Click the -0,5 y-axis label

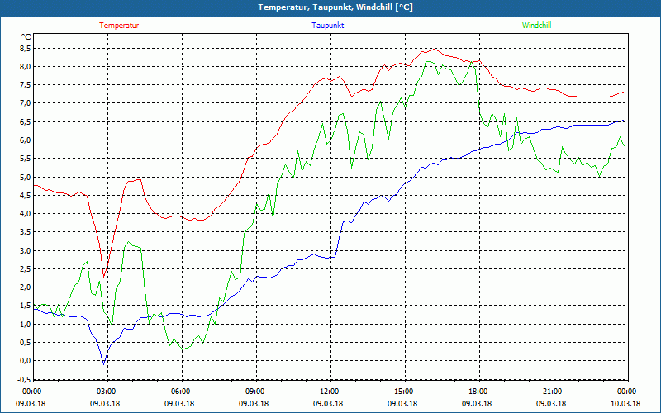pyautogui.click(x=22, y=380)
